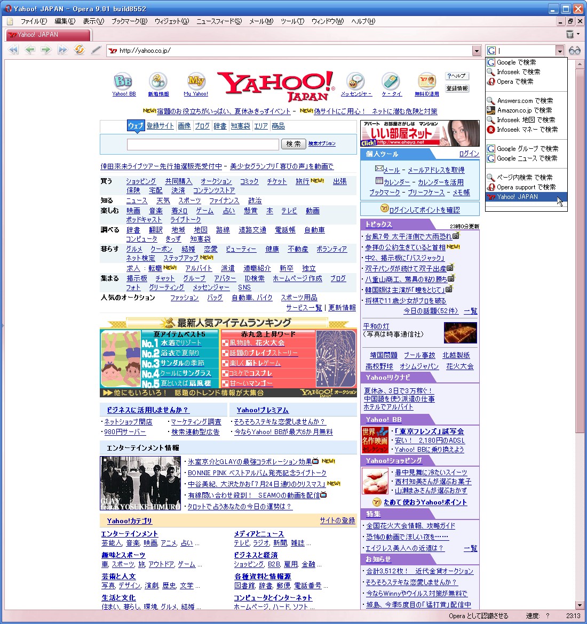The width and height of the screenshot is (587, 624).
Task: Reload the page with the orange reload icon
Action: pos(80,50)
